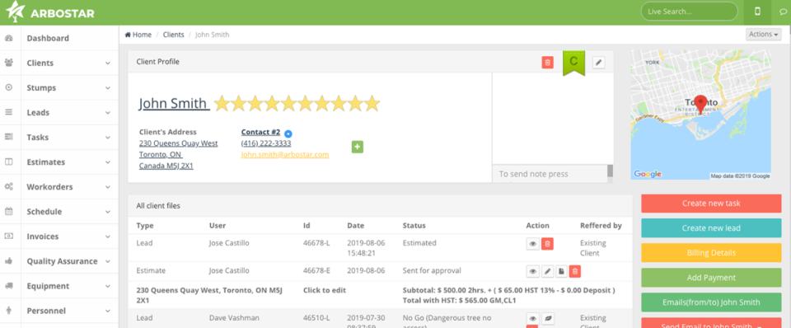Click 'Sent for approval' status text
The height and width of the screenshot is (328, 791).
pyautogui.click(x=432, y=270)
